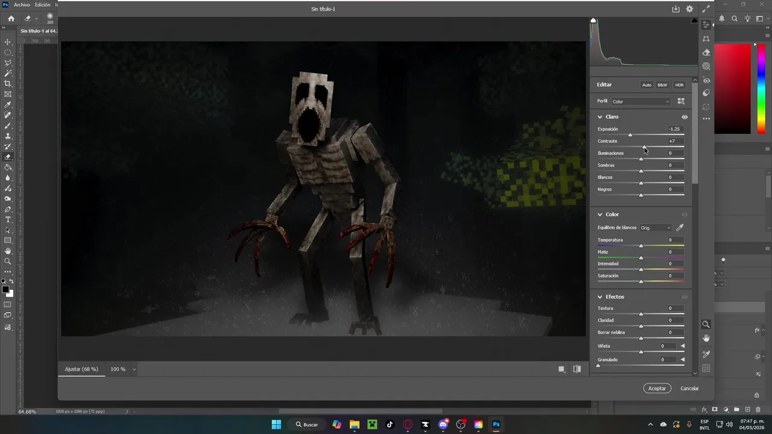Click the edit panel vertical scrollbar

tap(695, 133)
